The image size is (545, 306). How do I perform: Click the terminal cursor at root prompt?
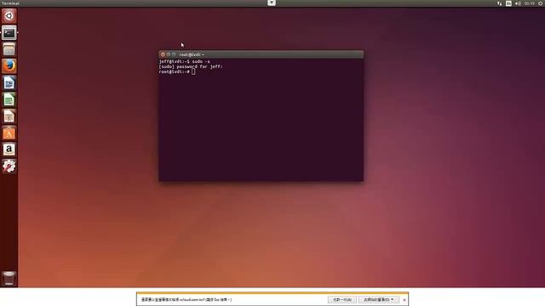point(193,71)
